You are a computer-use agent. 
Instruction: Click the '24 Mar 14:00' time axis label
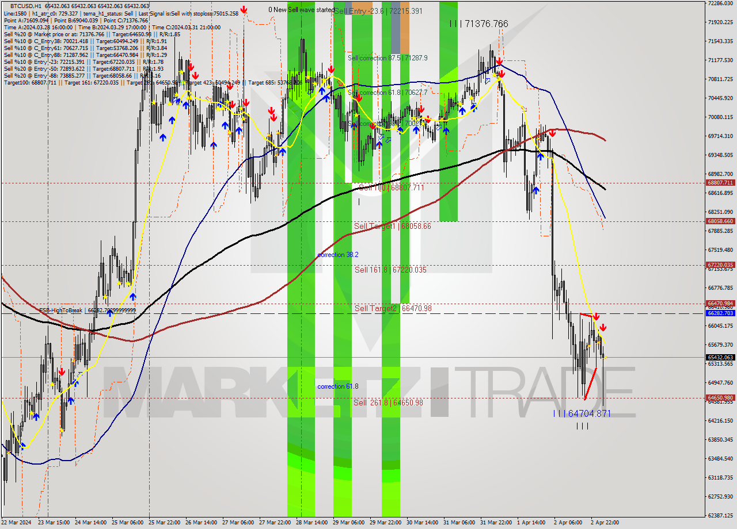[92, 523]
